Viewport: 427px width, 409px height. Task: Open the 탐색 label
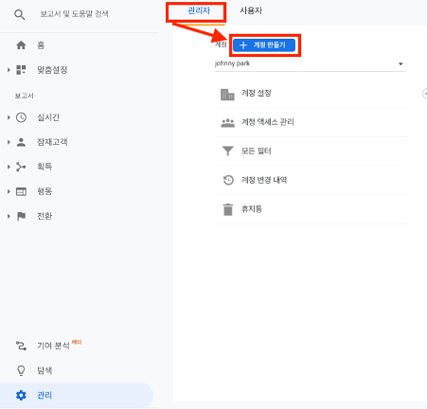[44, 370]
